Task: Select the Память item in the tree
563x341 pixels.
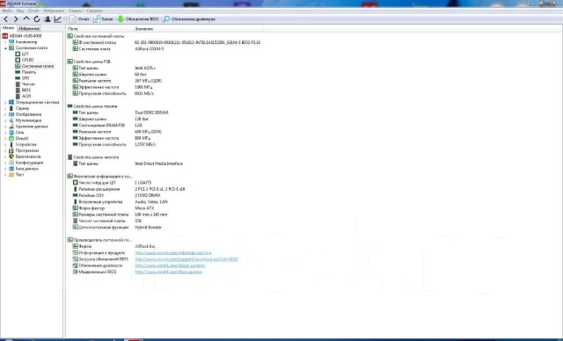Action: [x=26, y=72]
